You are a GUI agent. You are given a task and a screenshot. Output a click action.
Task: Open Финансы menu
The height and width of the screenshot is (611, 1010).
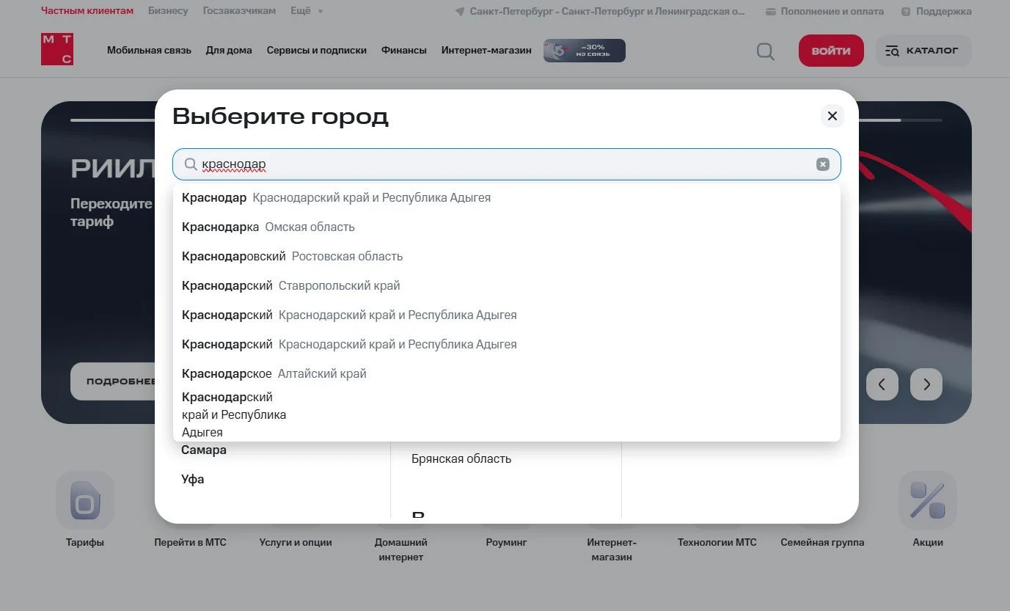tap(404, 51)
